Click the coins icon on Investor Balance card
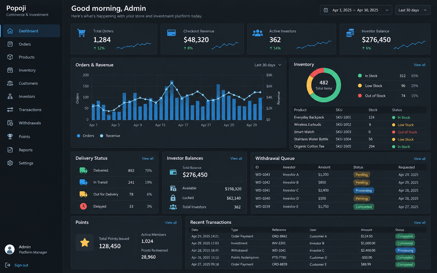437x273 pixels. (350, 33)
